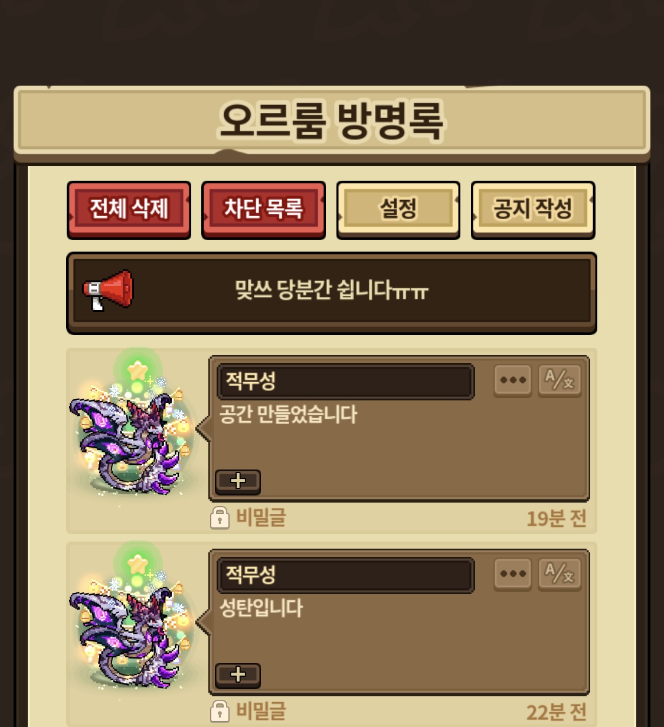Click the lock icon beside 19분 전 post
664x727 pixels.
pos(220,517)
